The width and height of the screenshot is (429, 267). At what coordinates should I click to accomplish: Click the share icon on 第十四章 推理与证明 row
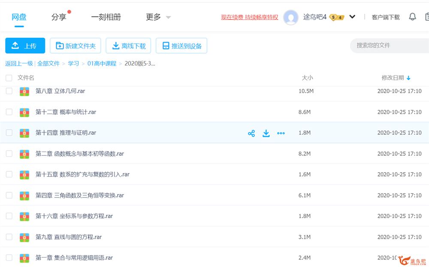251,133
